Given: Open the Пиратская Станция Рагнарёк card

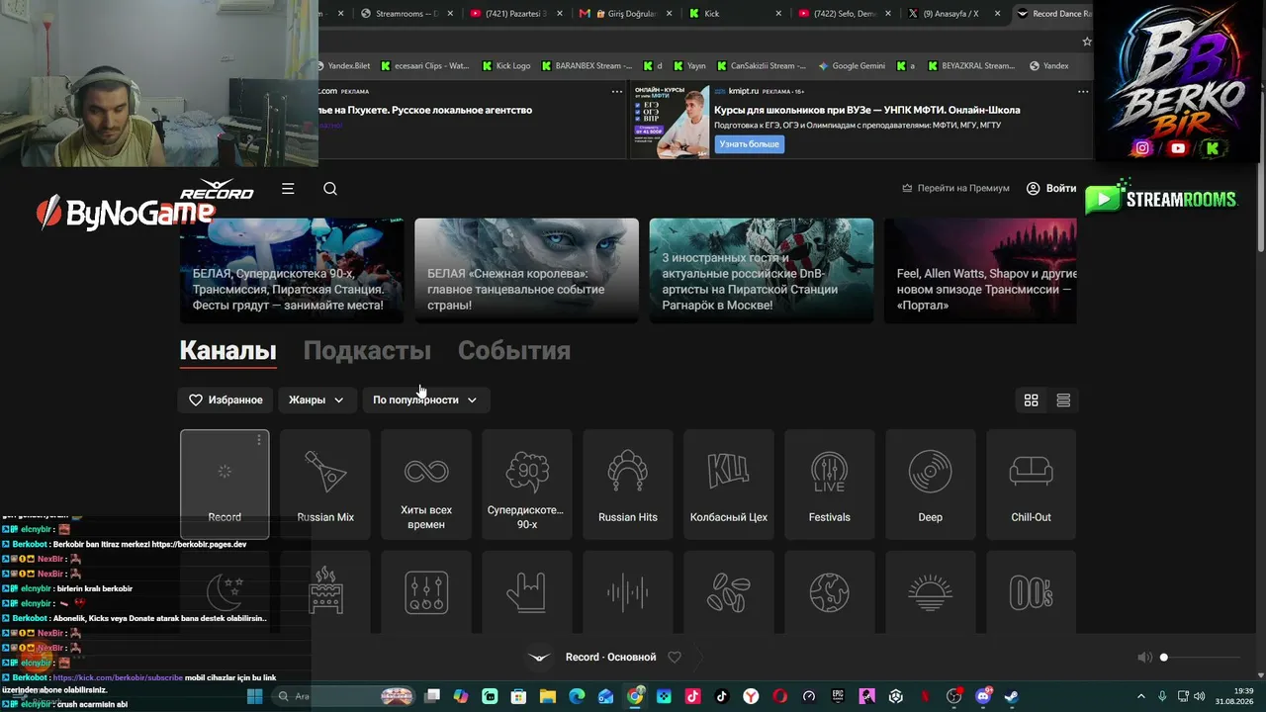Looking at the screenshot, I should [x=762, y=270].
